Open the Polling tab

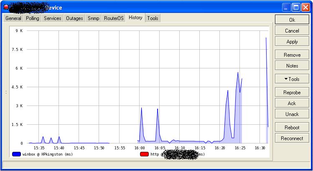point(33,18)
